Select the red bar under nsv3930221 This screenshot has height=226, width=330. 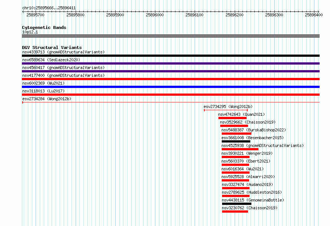(235, 157)
